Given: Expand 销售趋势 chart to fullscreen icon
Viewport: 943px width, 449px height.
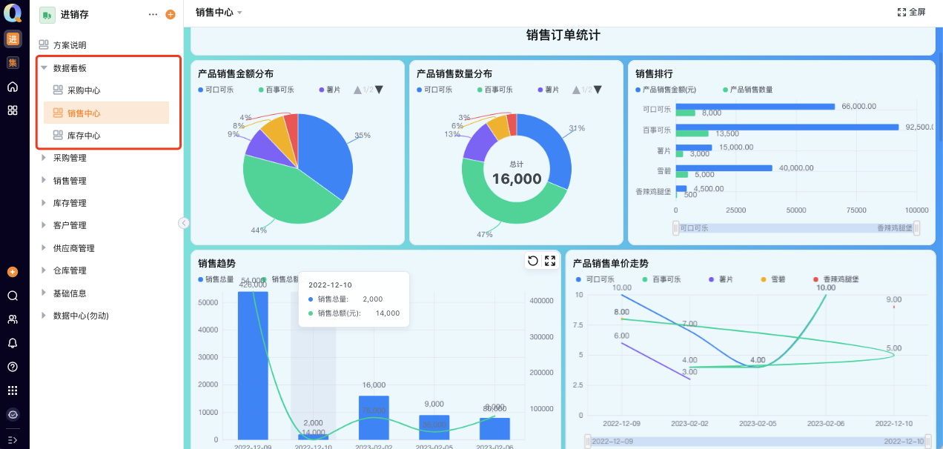Looking at the screenshot, I should pos(550,260).
